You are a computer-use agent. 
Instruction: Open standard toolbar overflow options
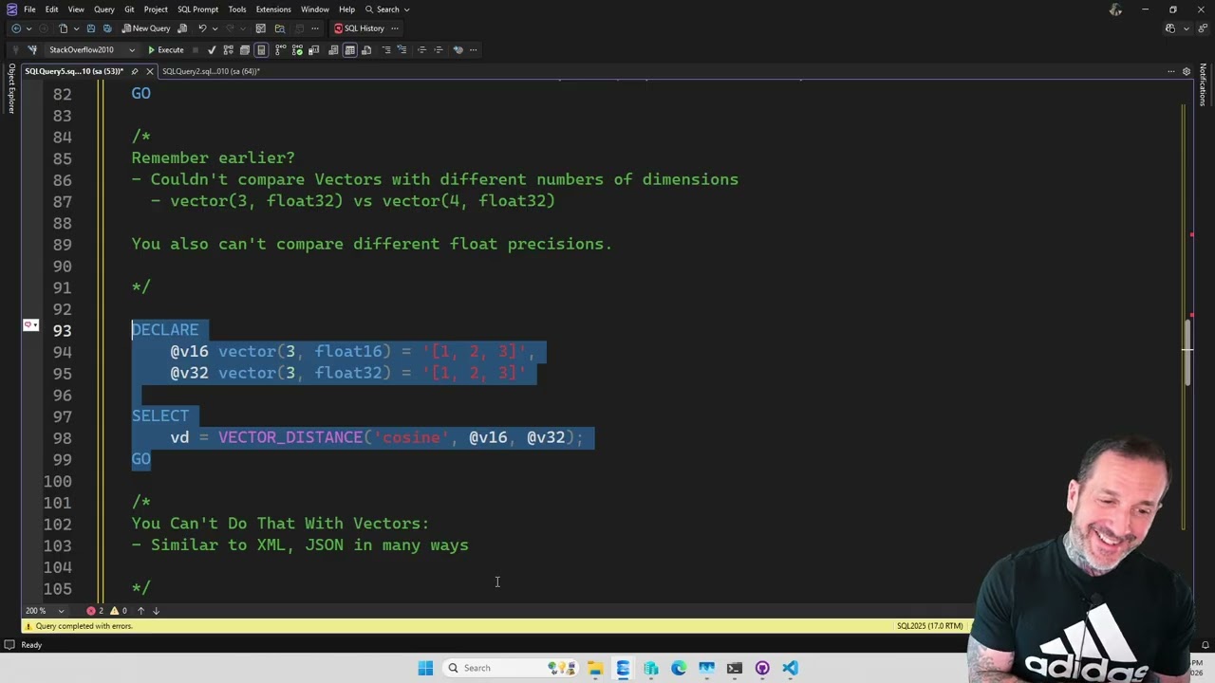(x=315, y=28)
